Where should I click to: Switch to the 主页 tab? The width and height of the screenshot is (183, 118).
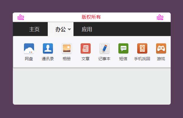pyautogui.click(x=34, y=29)
